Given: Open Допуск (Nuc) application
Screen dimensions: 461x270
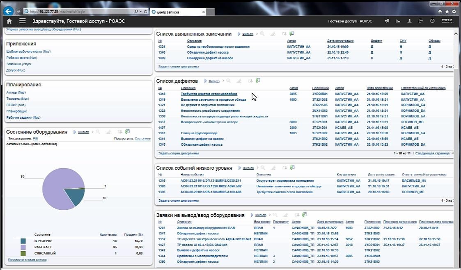Looking at the screenshot, I should click(16, 70).
